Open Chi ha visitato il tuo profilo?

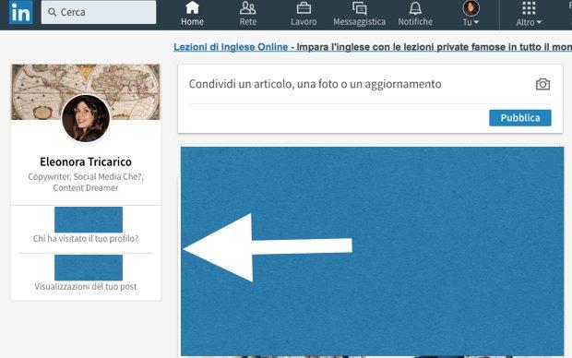(x=86, y=239)
